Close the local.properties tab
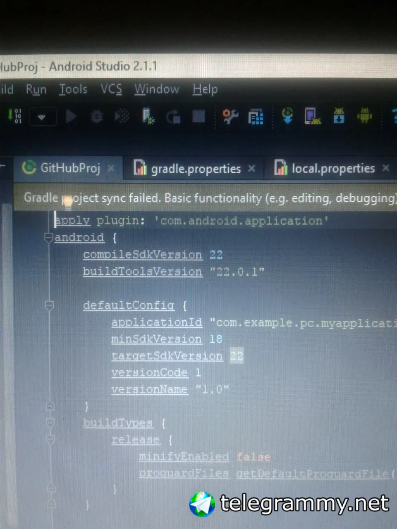Image resolution: width=397 pixels, height=529 pixels. [x=386, y=168]
